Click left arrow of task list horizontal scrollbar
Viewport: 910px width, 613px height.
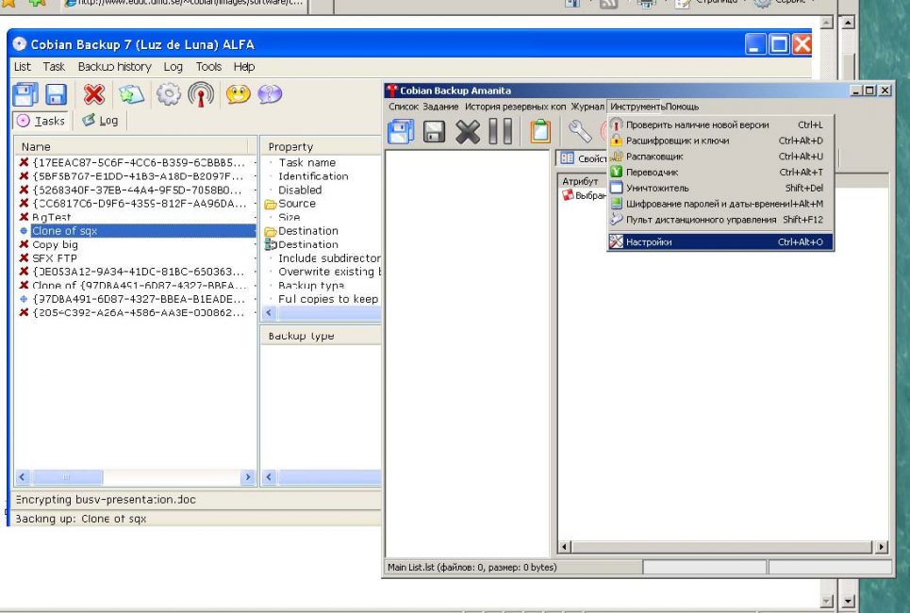point(22,477)
